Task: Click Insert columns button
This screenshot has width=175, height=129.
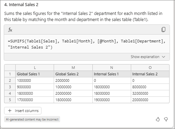Action: pos(23,111)
